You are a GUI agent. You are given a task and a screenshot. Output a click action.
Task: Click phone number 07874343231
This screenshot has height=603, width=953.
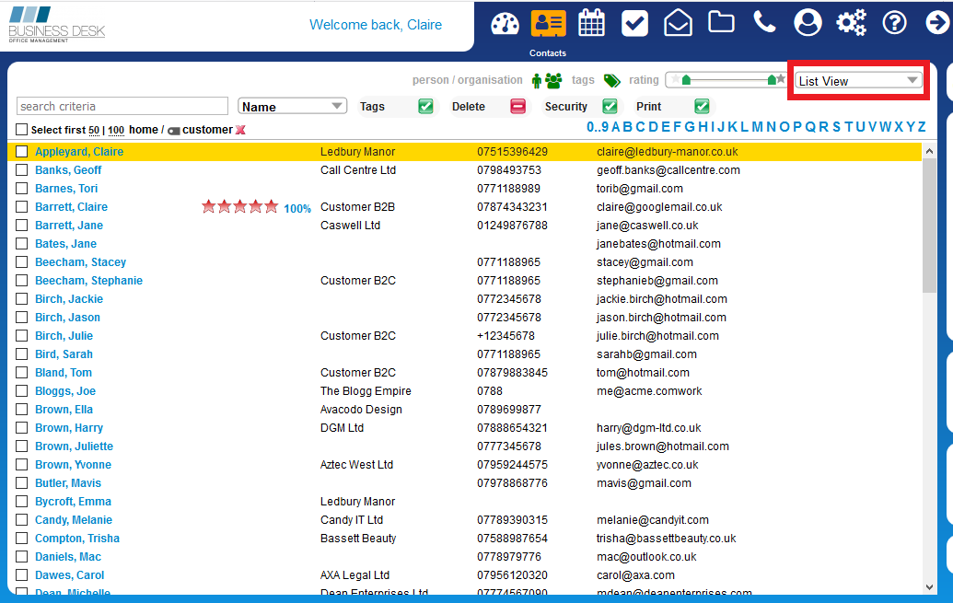click(x=512, y=206)
